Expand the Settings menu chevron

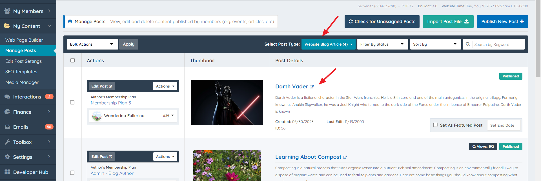tap(49, 157)
